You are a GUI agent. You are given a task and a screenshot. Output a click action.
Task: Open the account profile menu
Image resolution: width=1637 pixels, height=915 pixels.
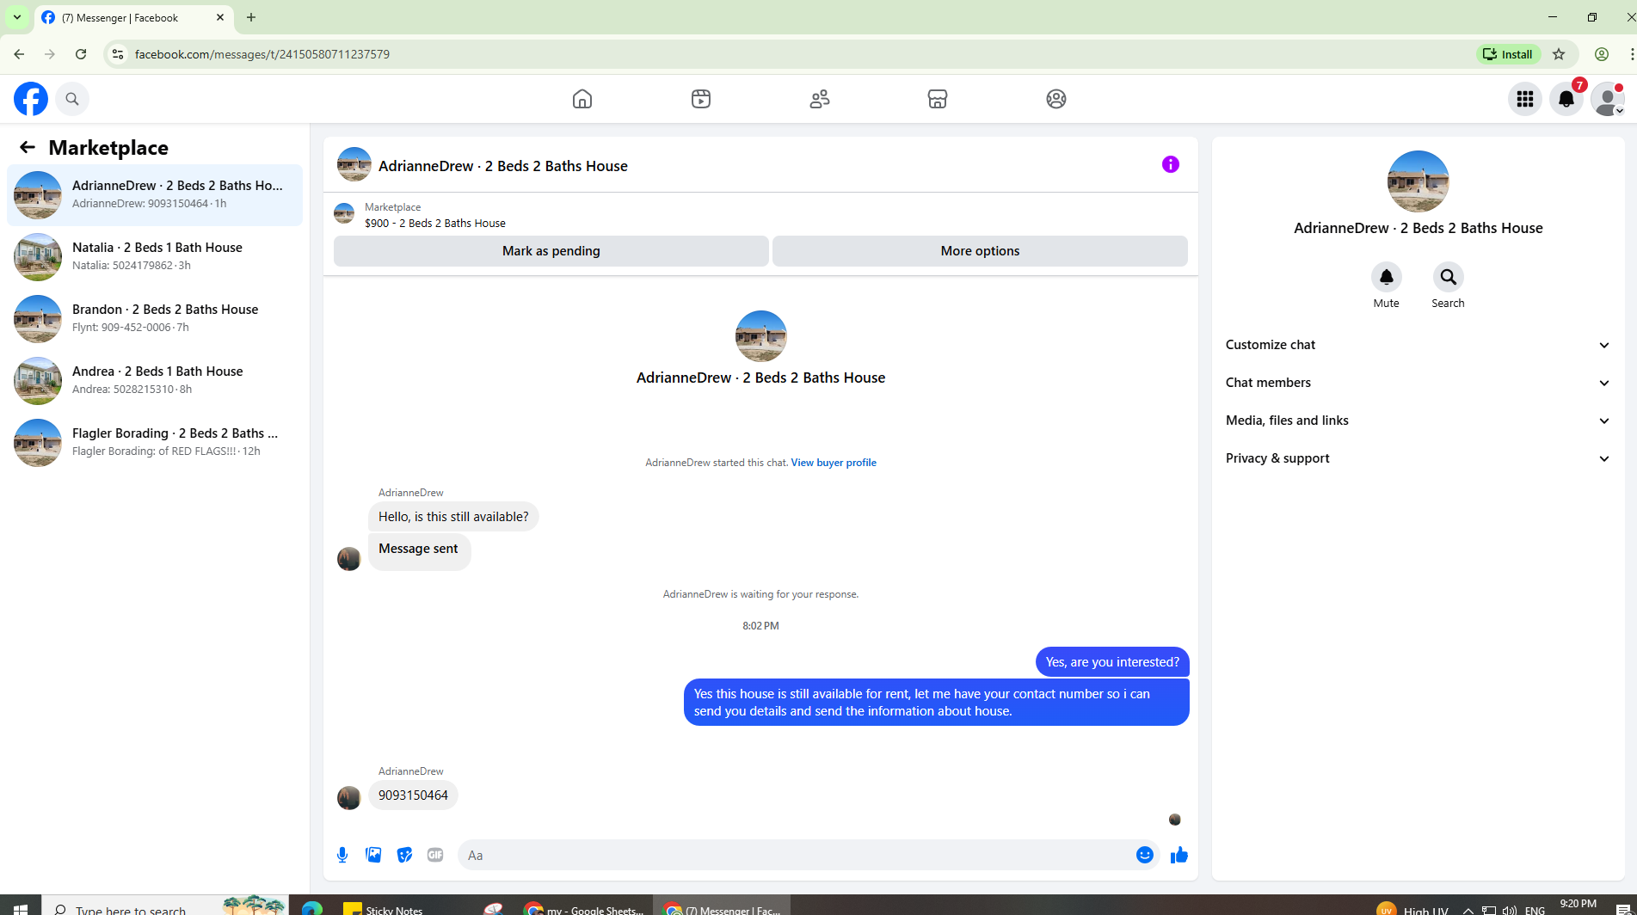pyautogui.click(x=1608, y=99)
